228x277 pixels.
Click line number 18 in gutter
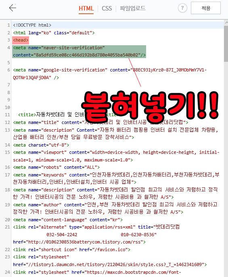(x=7, y=190)
